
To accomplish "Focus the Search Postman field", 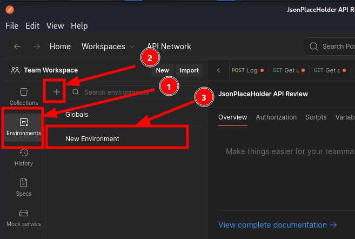I will [x=331, y=46].
